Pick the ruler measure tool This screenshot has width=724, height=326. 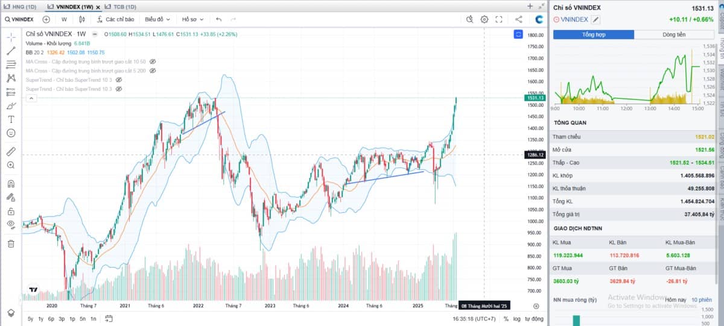pyautogui.click(x=11, y=151)
